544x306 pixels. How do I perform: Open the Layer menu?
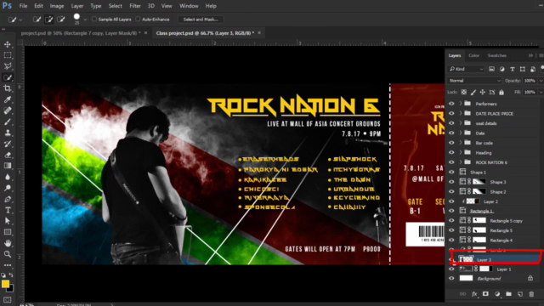[77, 6]
